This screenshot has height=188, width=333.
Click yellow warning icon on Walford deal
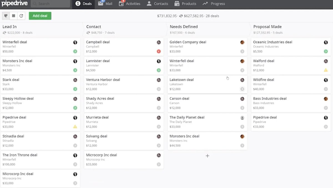click(326, 70)
